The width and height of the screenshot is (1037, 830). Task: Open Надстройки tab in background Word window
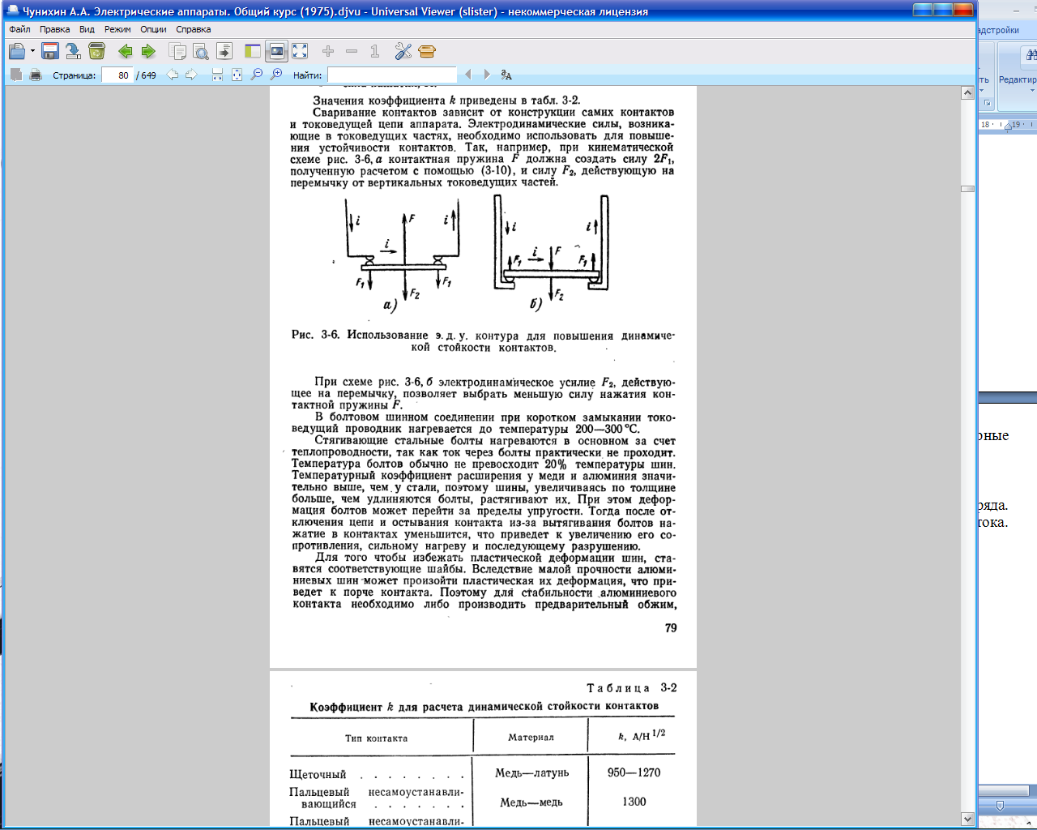998,30
